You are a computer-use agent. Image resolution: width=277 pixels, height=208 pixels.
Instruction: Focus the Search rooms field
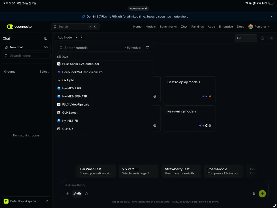tap(26, 56)
